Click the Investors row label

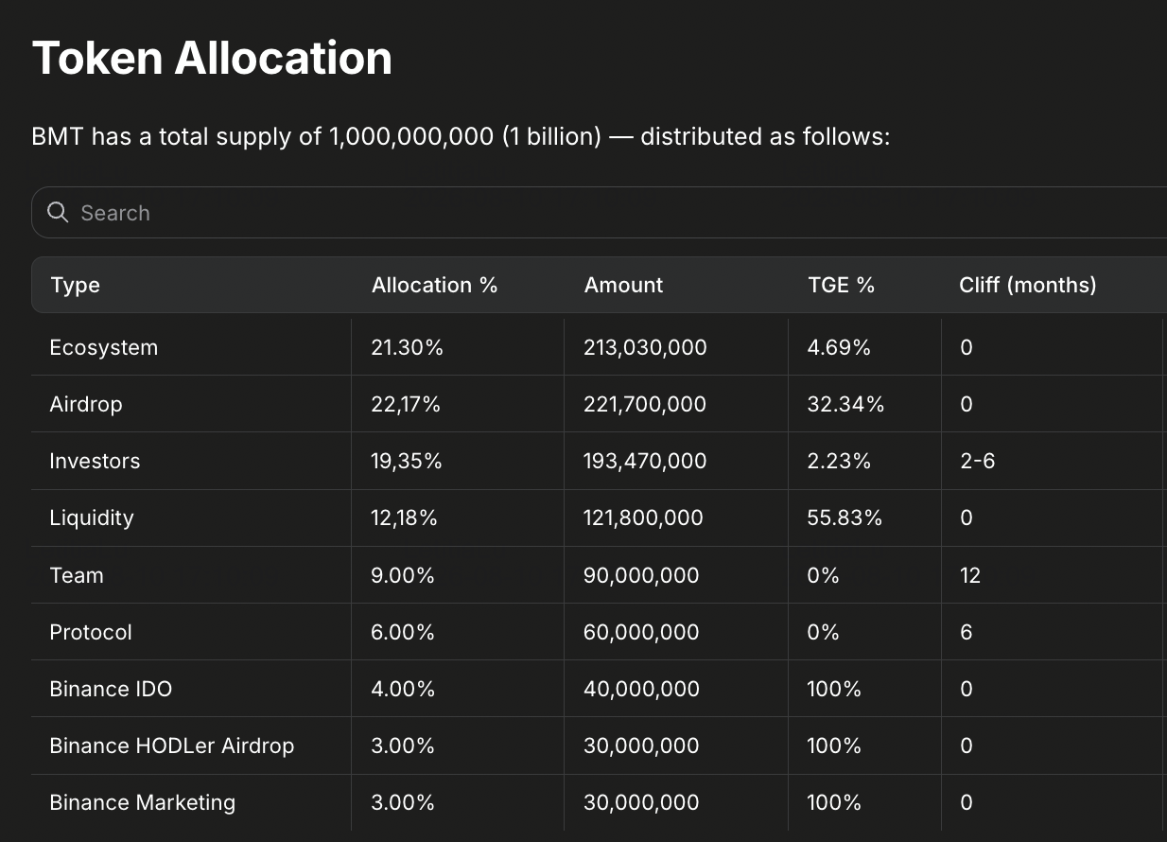(x=95, y=461)
